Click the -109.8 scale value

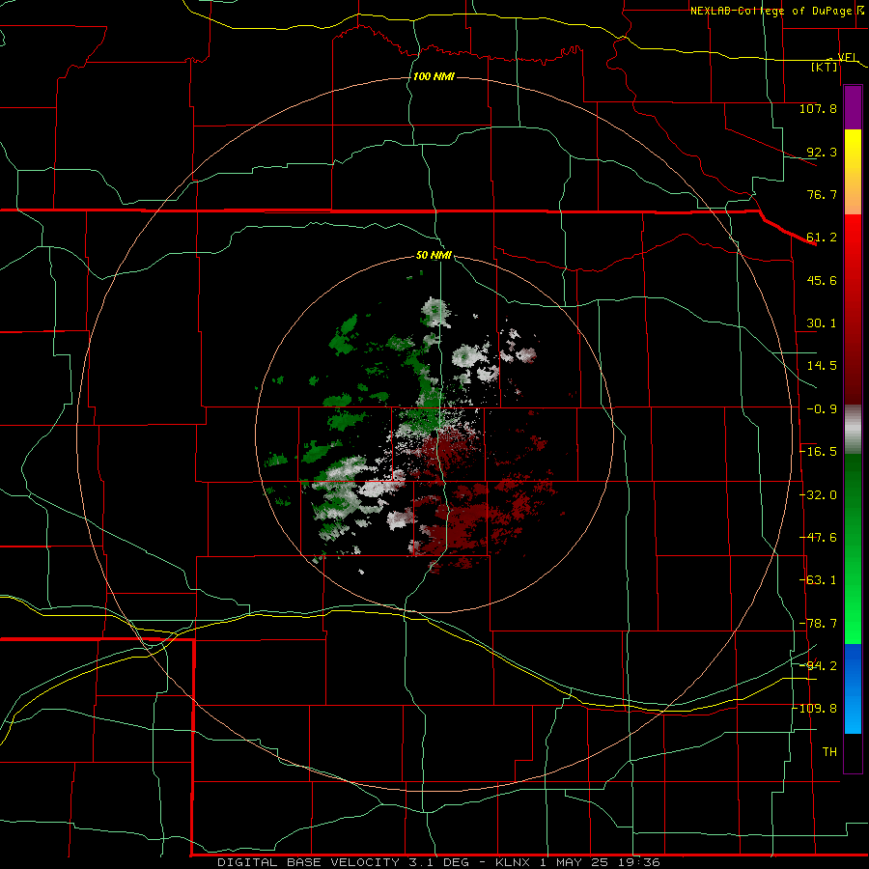(x=817, y=709)
